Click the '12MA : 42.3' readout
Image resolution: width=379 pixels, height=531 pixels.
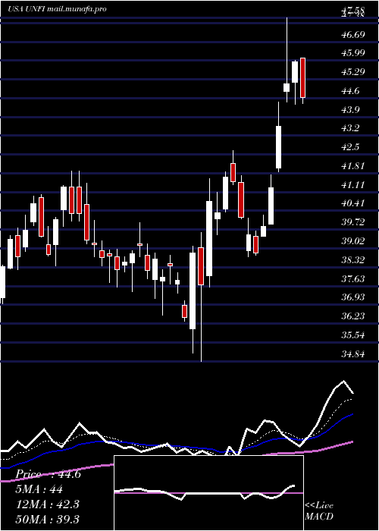point(47,504)
